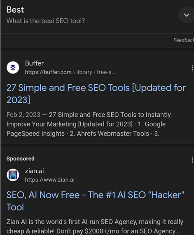The height and width of the screenshot is (235, 194).
Task: Click the "library" breadcrumb segment
Action: coord(84,72)
